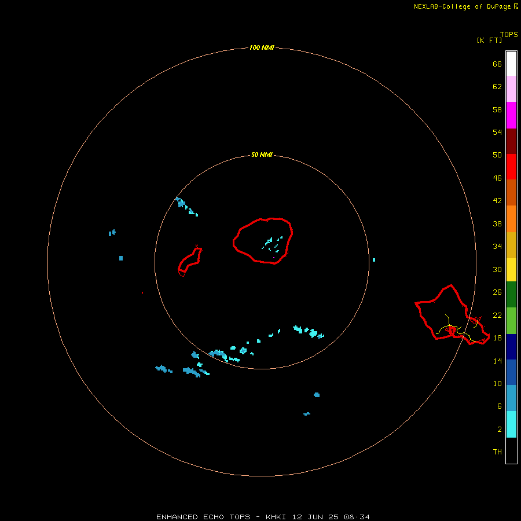Click the '66' legend value label

click(497, 64)
